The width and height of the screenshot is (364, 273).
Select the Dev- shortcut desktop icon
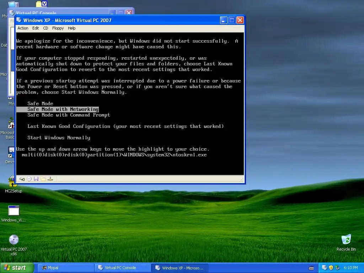click(10, 155)
